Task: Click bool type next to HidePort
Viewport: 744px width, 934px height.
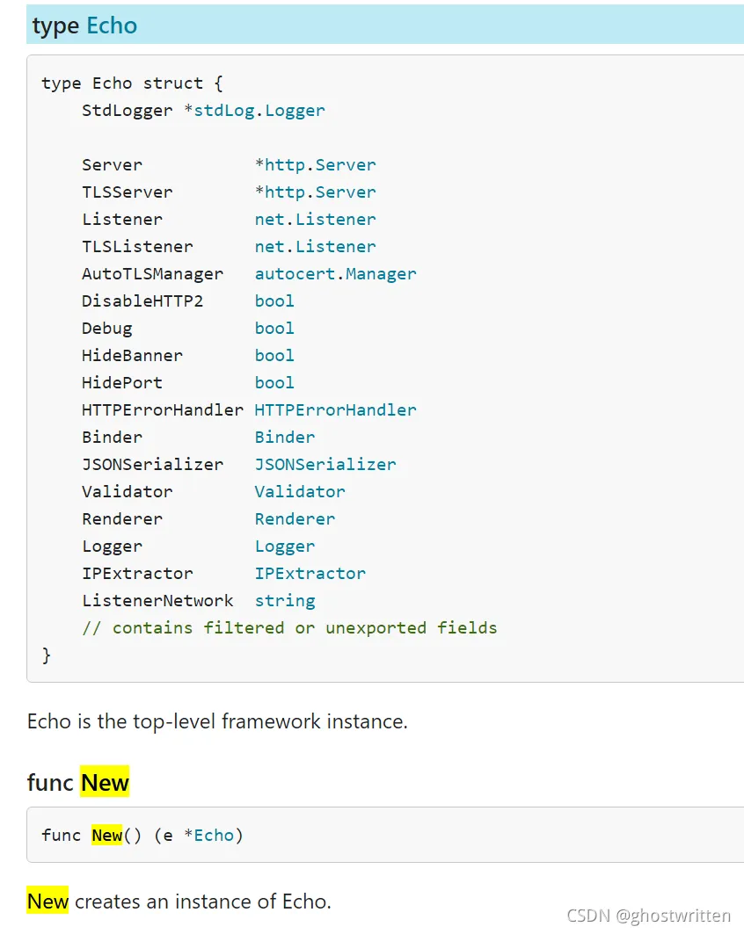Action: pos(274,382)
